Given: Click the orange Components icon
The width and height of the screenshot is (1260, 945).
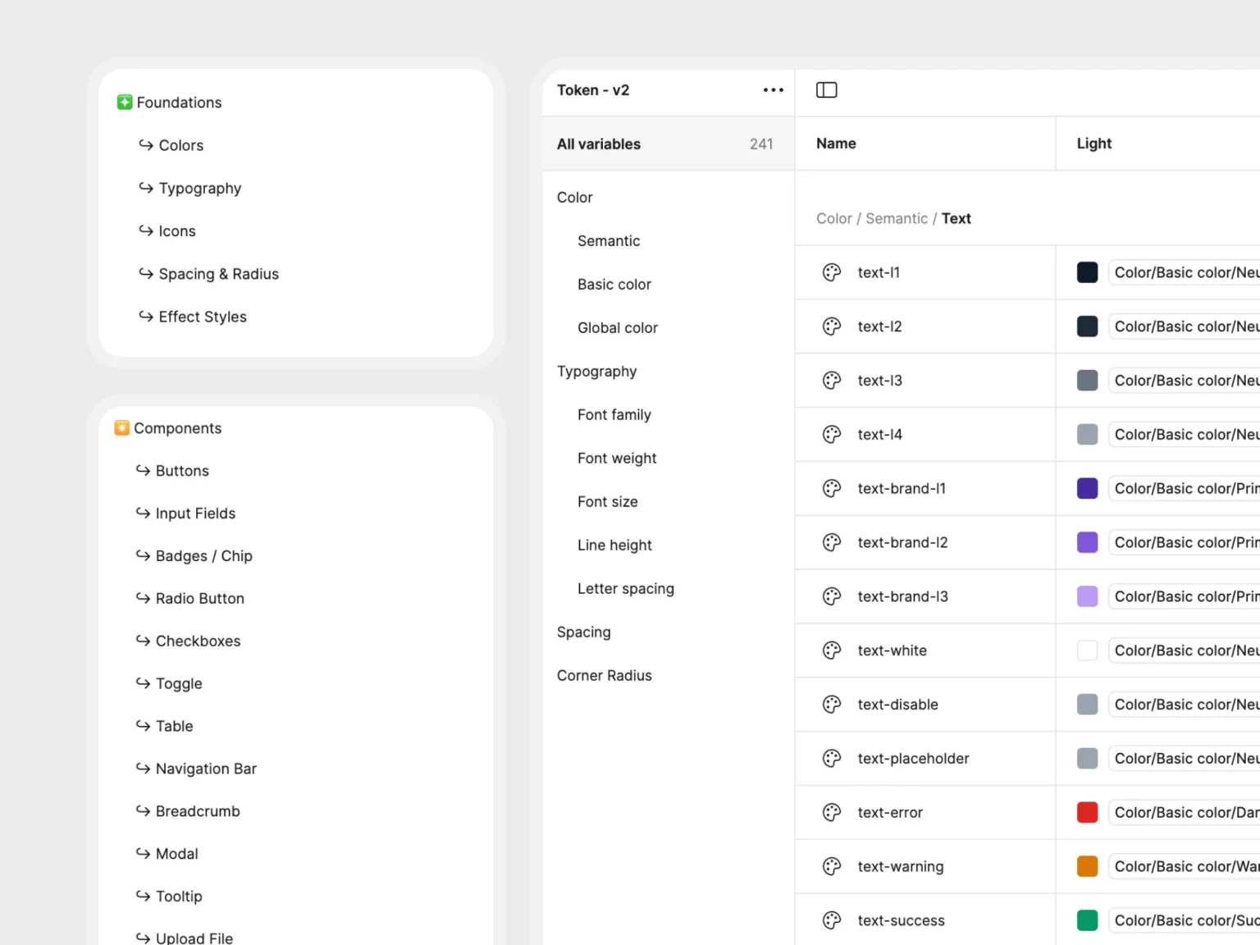Looking at the screenshot, I should pyautogui.click(x=122, y=428).
